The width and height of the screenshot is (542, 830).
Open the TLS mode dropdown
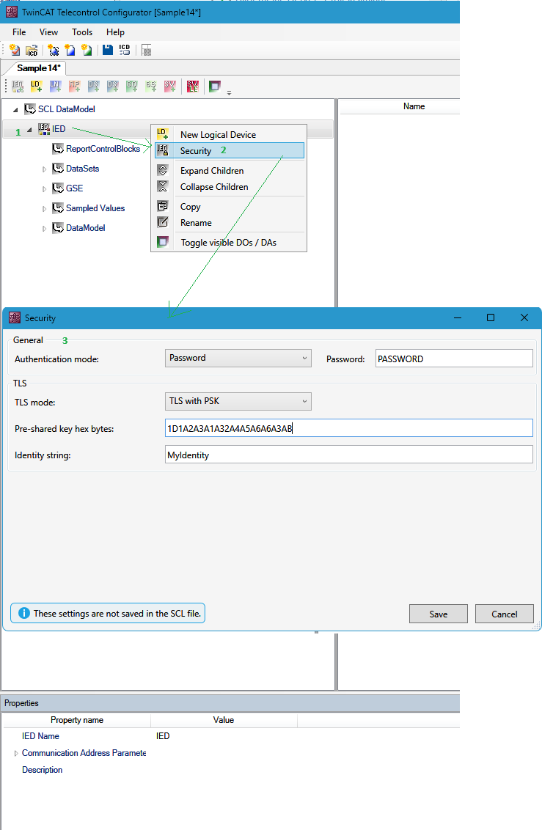[238, 401]
